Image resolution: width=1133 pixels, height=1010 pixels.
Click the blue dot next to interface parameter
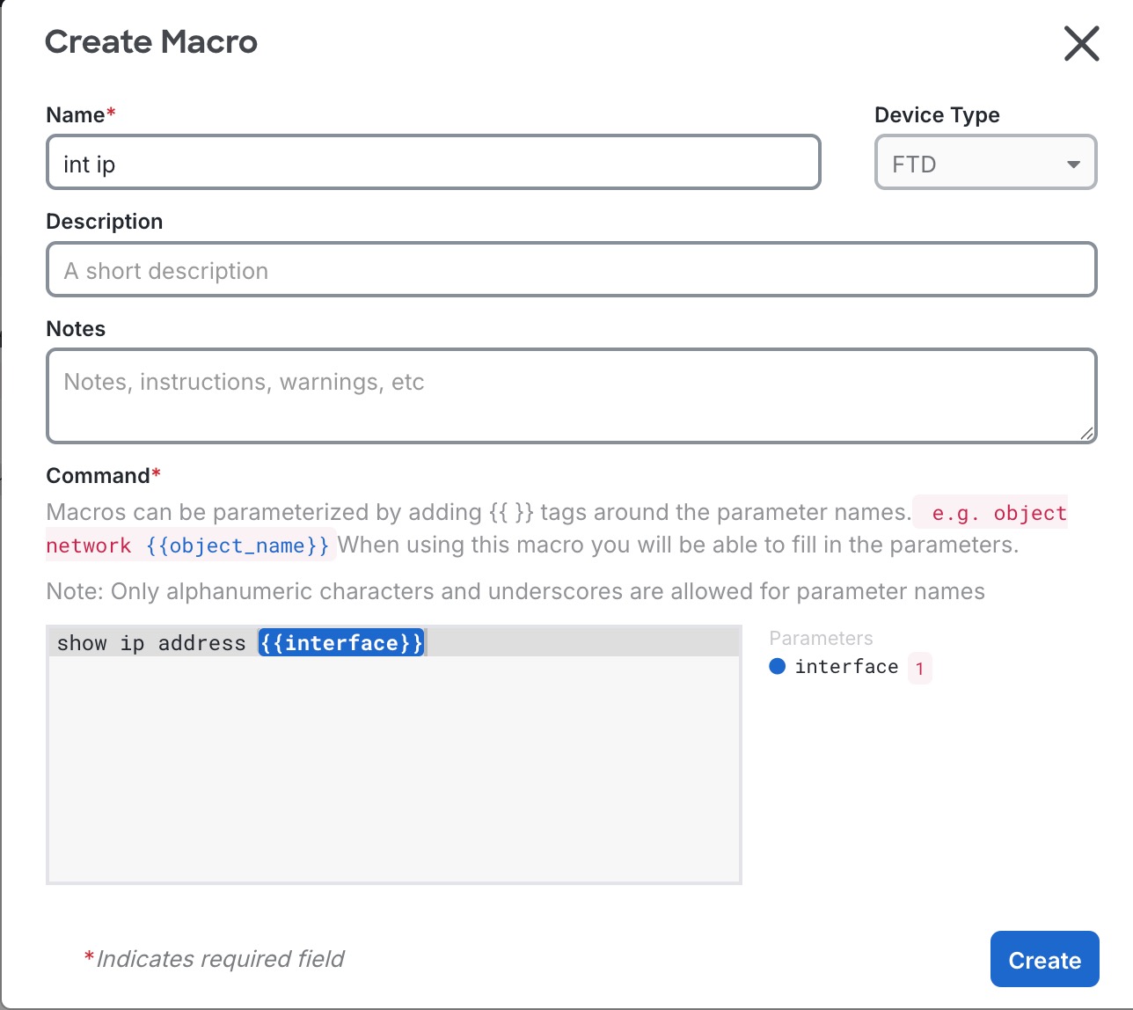click(778, 666)
